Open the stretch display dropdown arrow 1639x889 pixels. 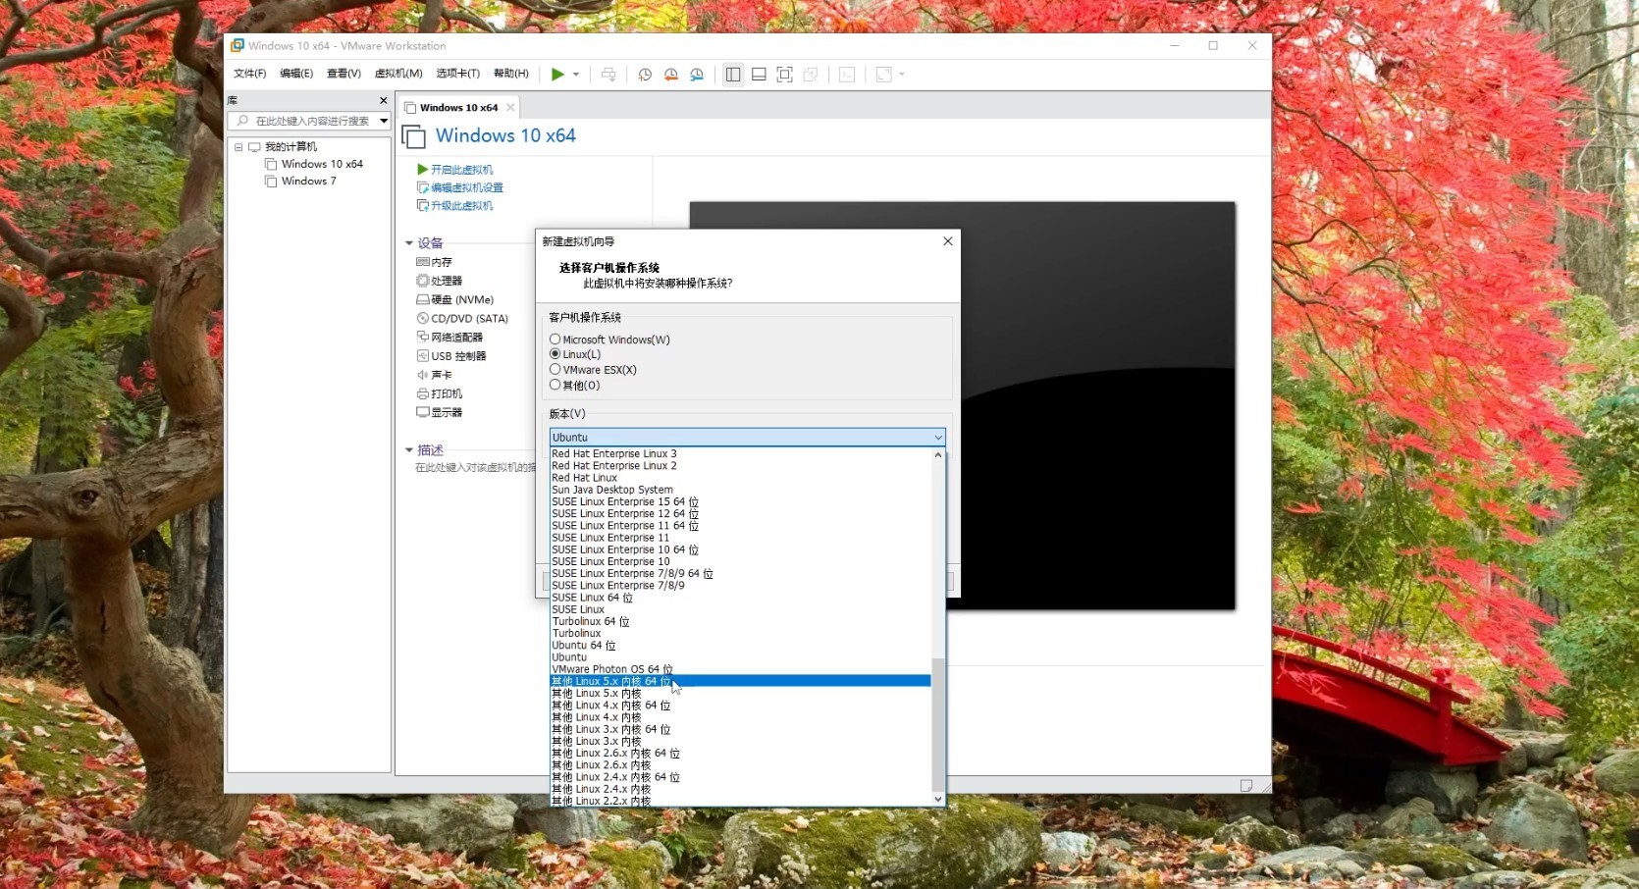(902, 75)
